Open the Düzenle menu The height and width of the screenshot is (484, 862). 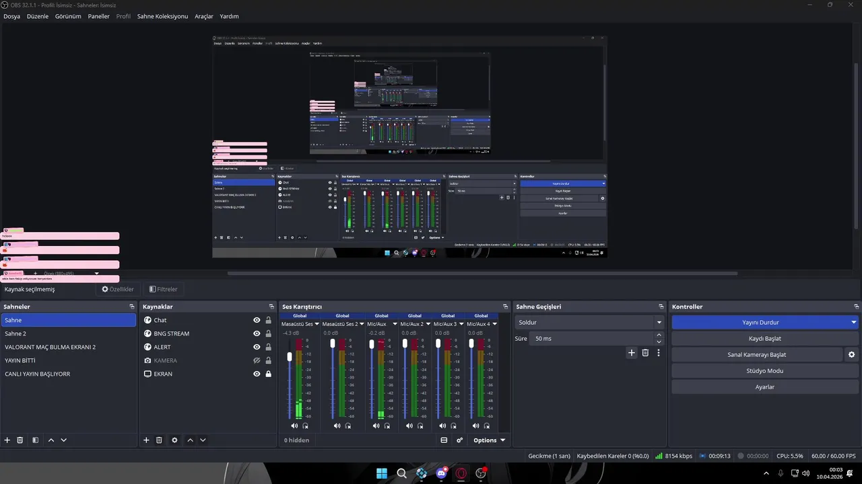[38, 16]
